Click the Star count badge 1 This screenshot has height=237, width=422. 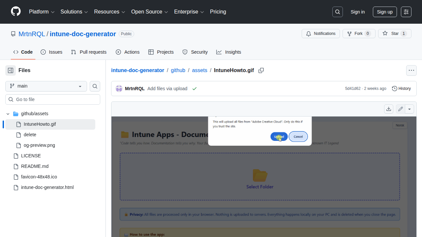point(404,34)
